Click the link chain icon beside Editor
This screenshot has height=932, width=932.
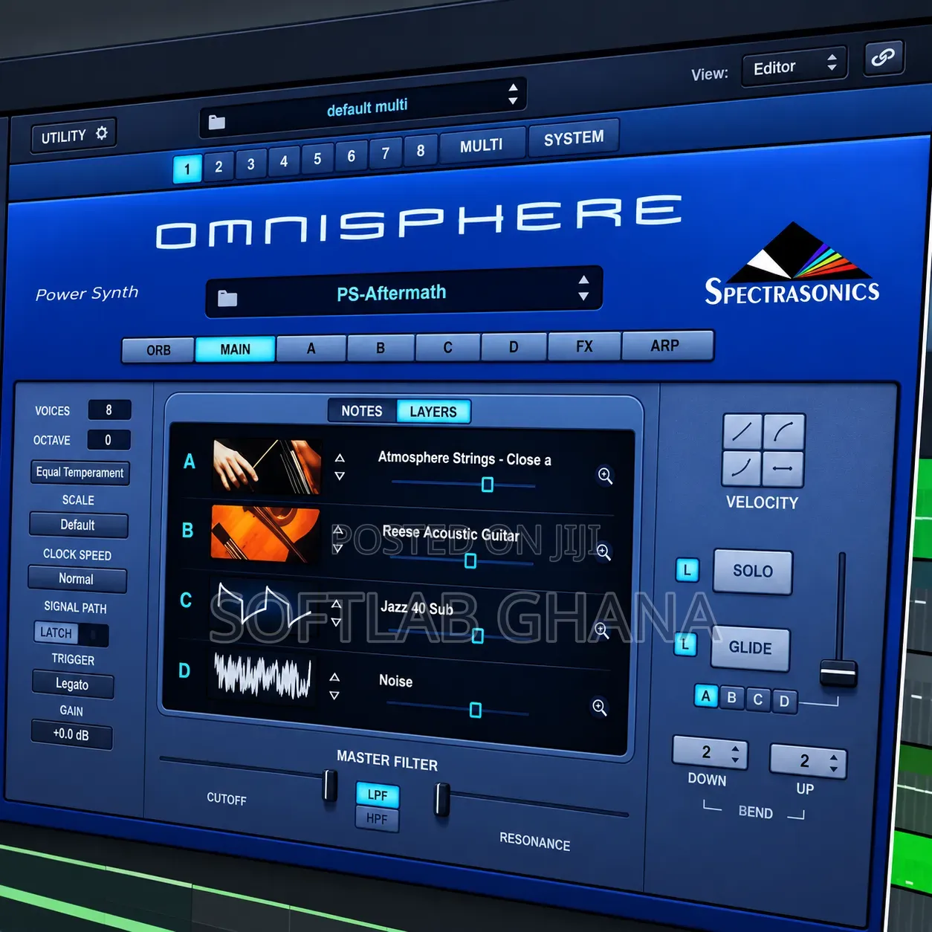[x=883, y=57]
